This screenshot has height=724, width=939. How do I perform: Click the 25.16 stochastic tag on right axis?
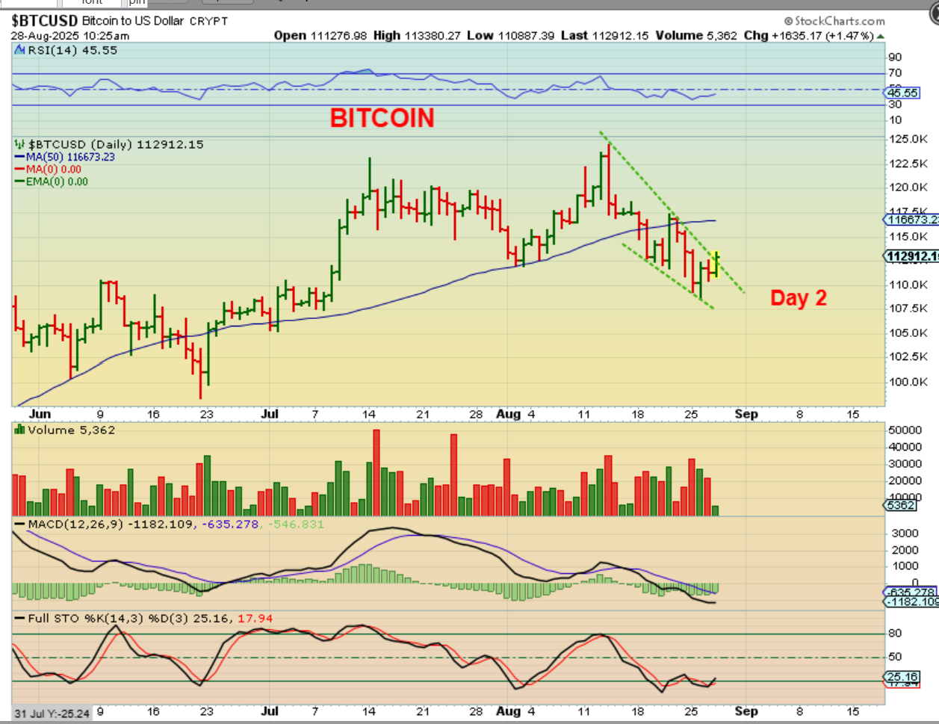902,677
